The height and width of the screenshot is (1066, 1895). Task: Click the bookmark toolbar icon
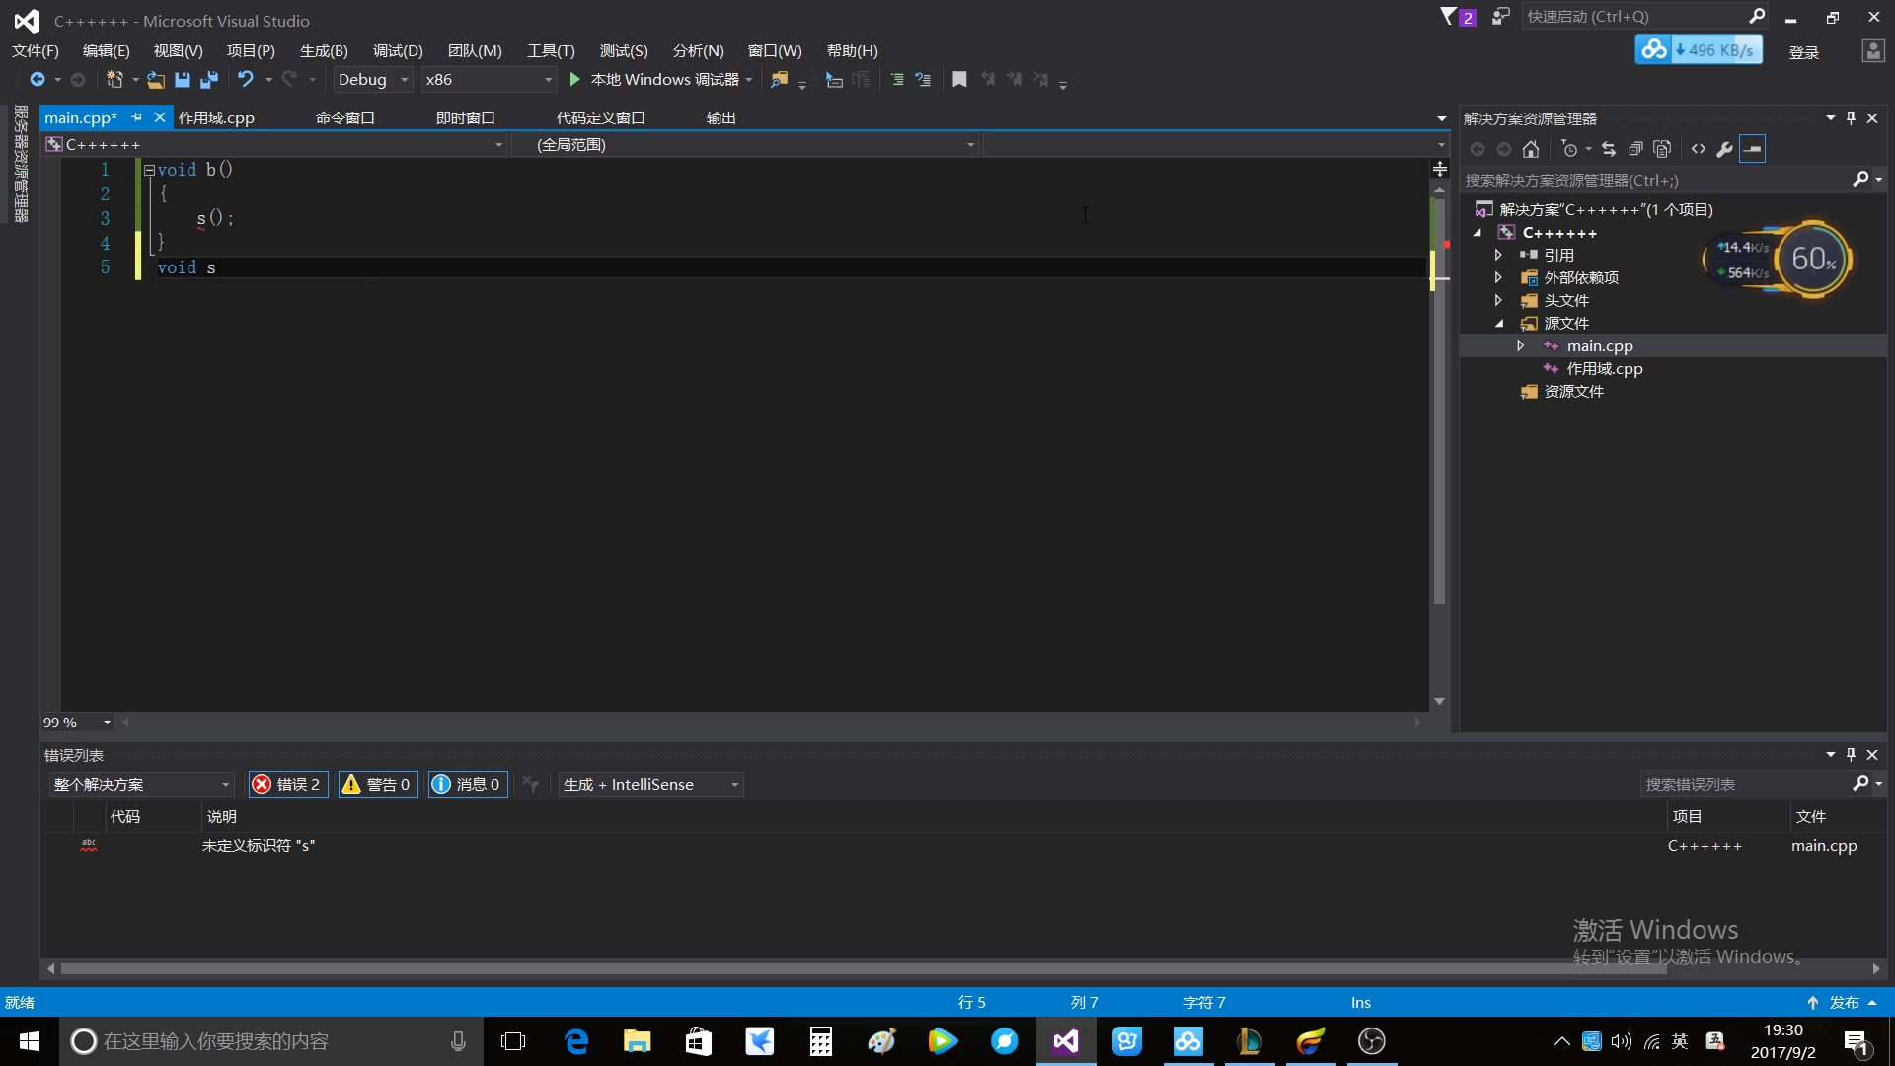coord(959,80)
